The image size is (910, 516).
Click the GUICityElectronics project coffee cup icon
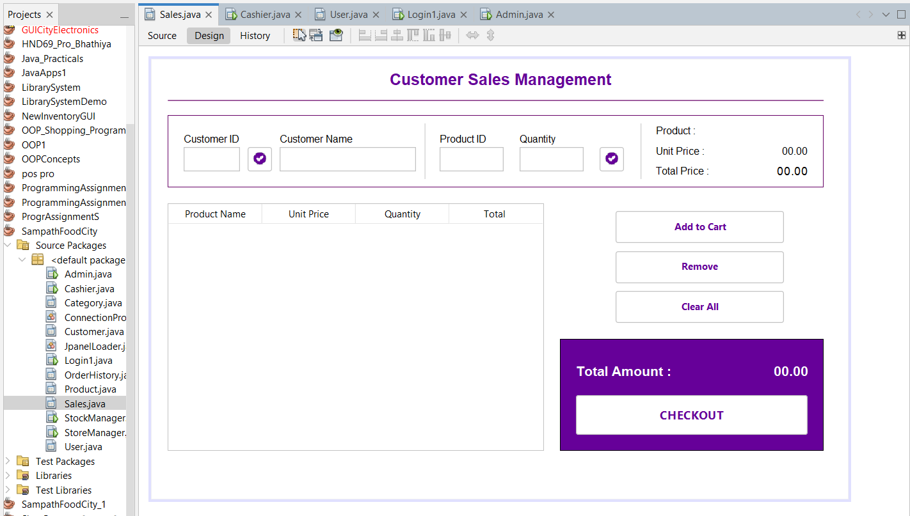point(9,30)
